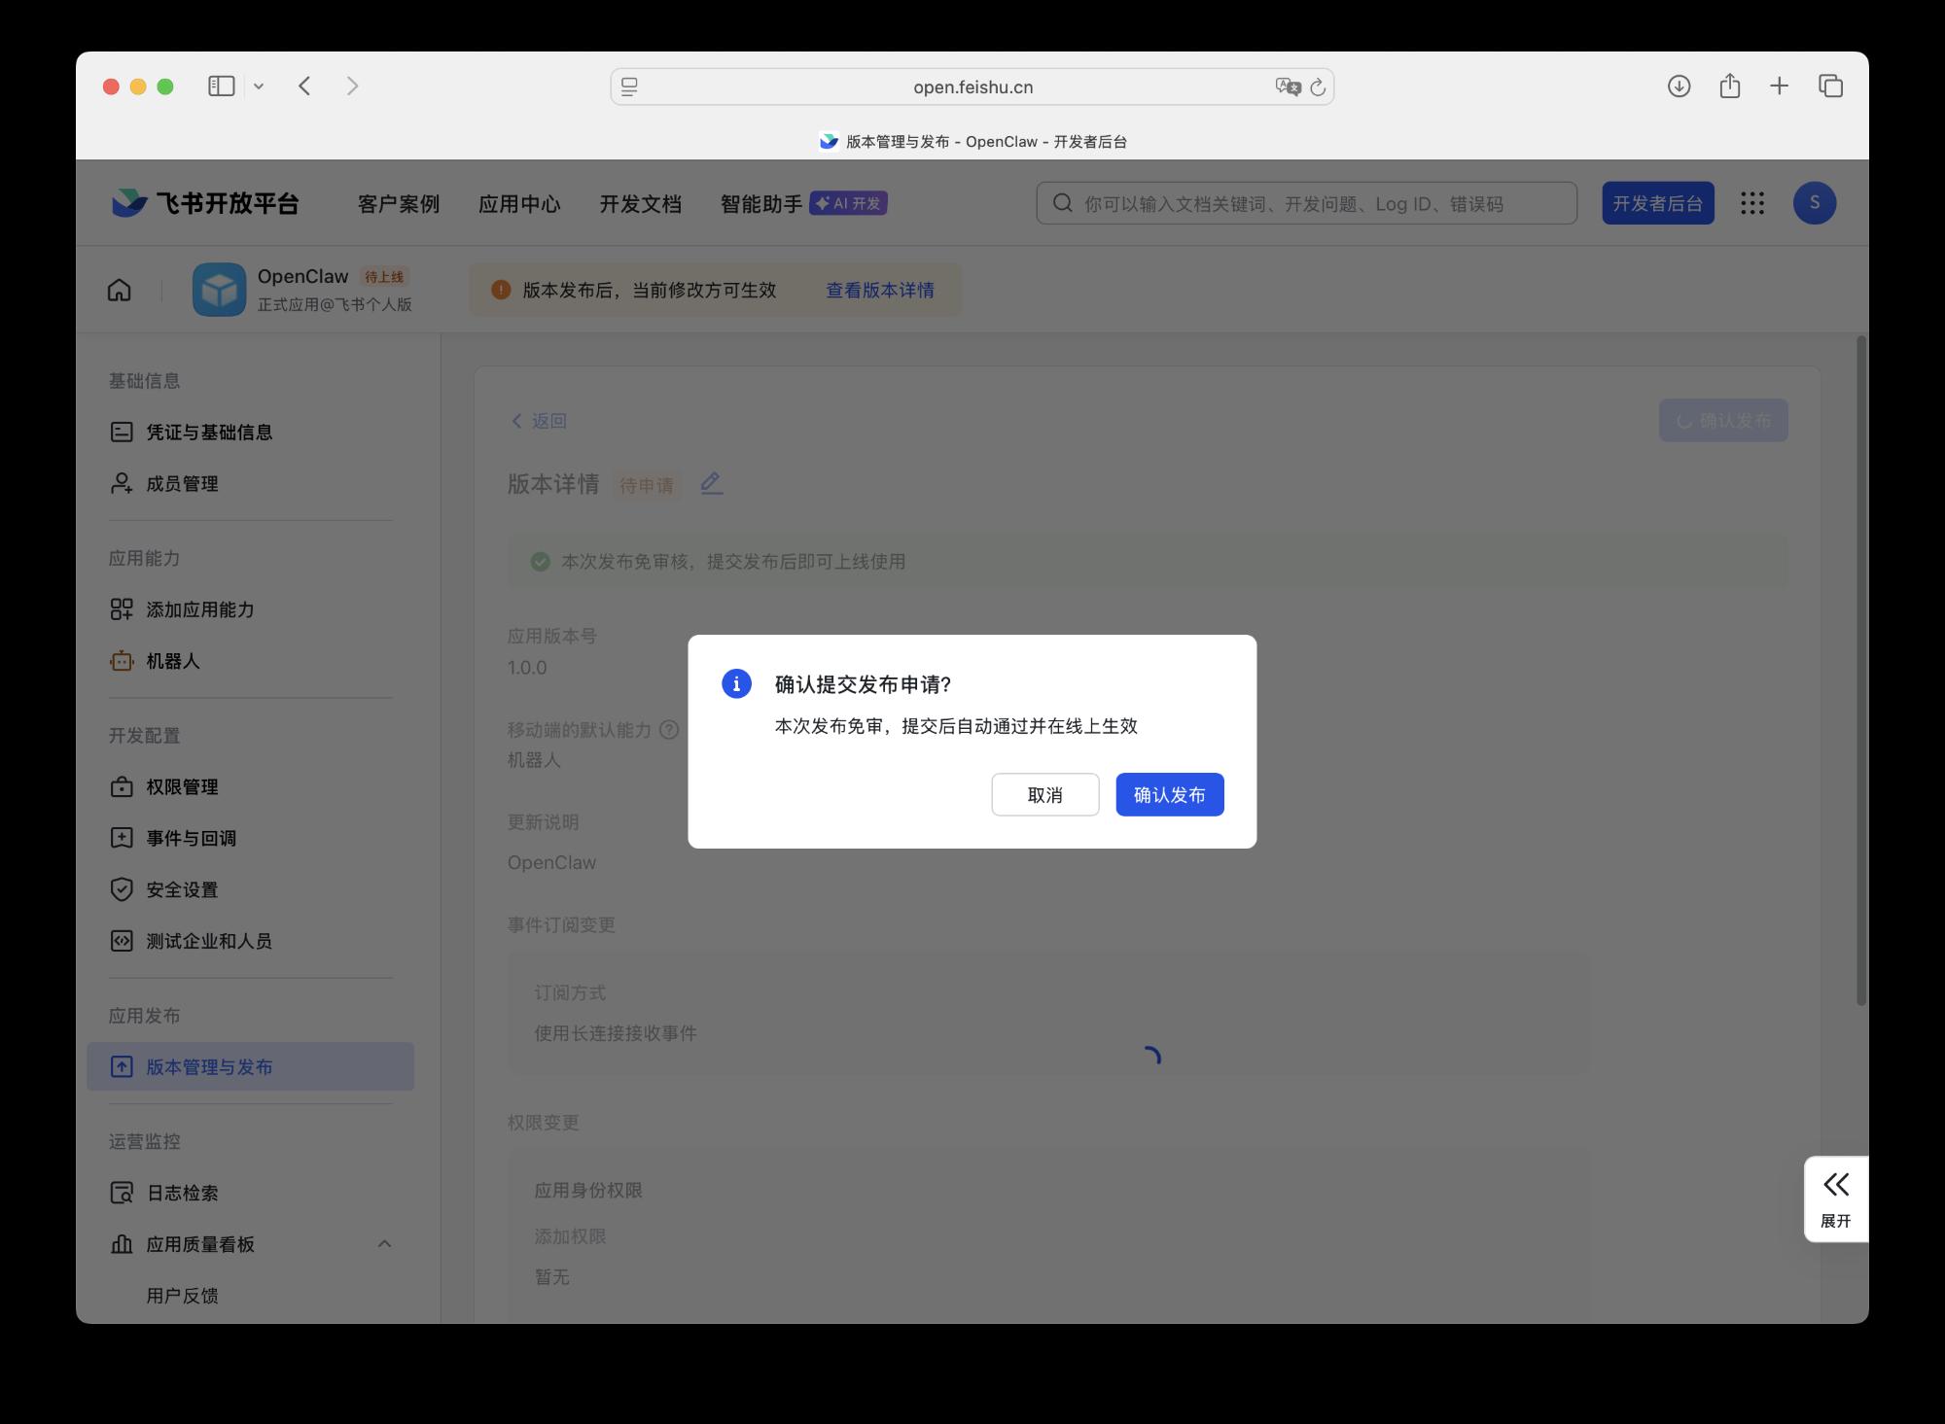Select 权限管理 in sidebar

182,787
